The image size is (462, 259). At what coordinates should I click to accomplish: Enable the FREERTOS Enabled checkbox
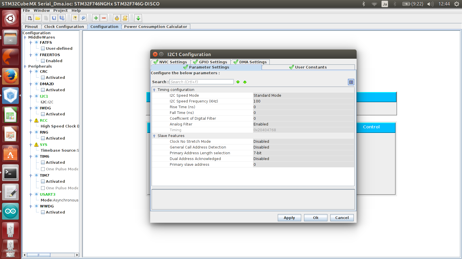point(43,61)
